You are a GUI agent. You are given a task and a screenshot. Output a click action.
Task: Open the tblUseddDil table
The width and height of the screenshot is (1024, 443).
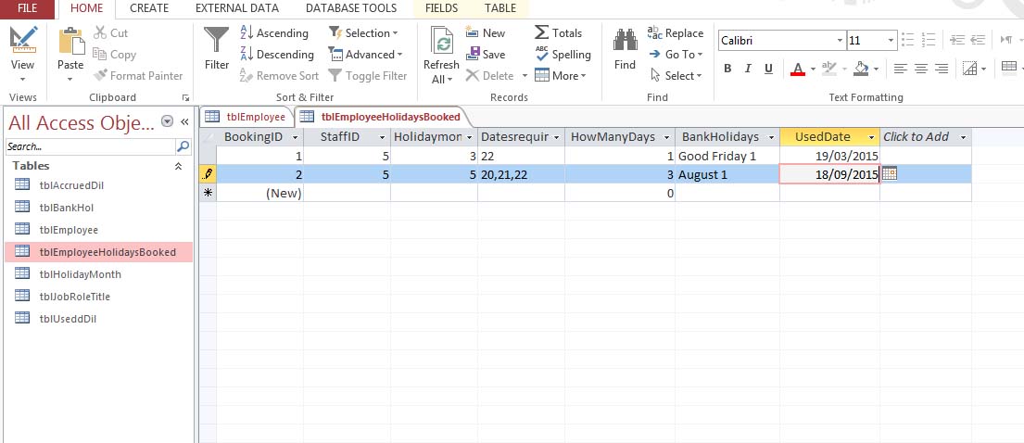[68, 318]
